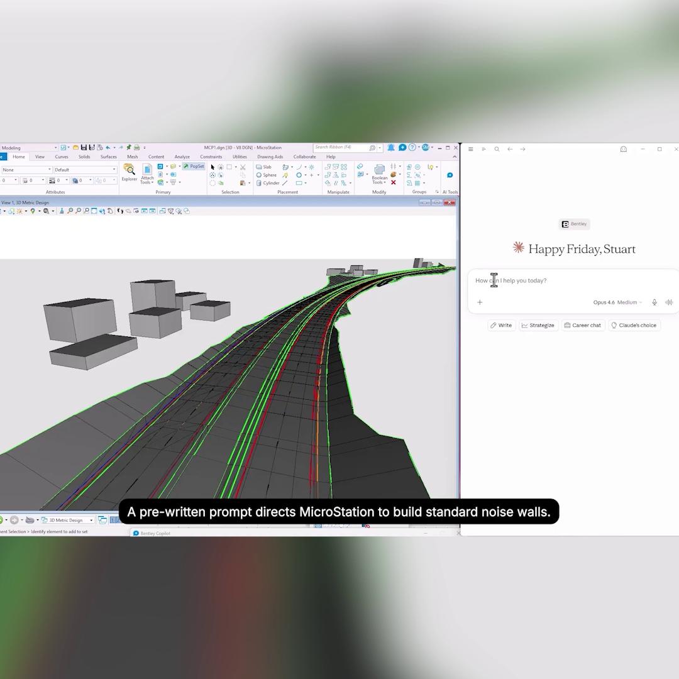This screenshot has height=679, width=679.
Task: Switch to the Mesh ribbon tab
Action: click(x=133, y=157)
